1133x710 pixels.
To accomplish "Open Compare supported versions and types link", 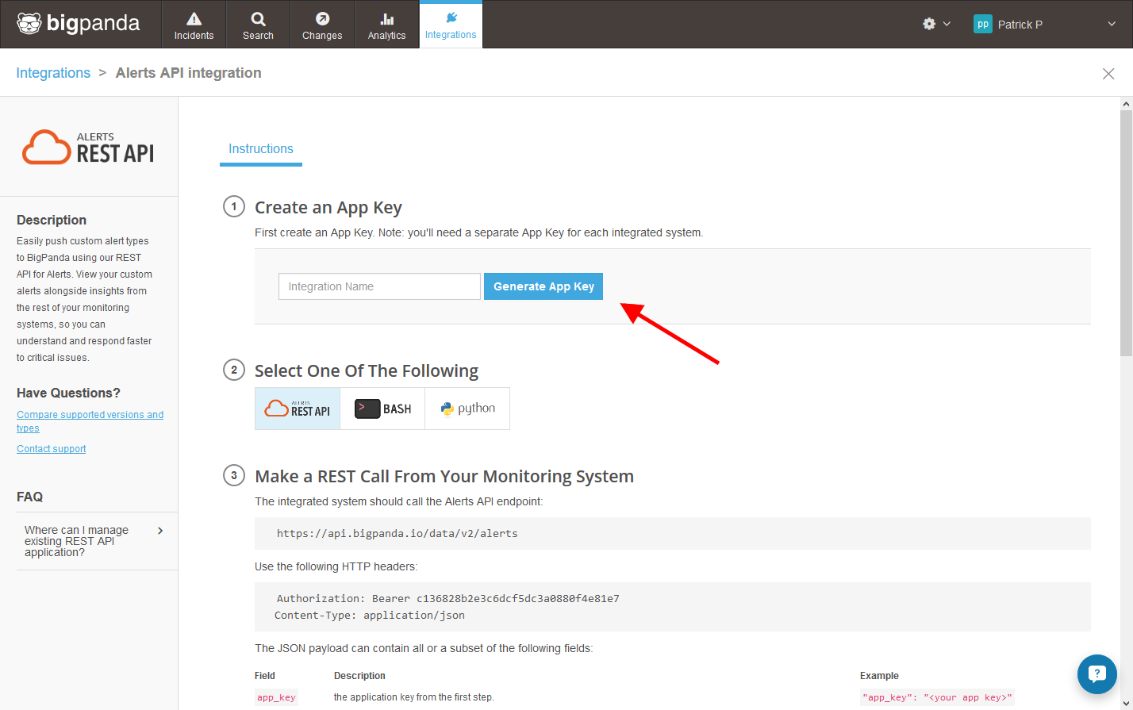I will coord(90,415).
